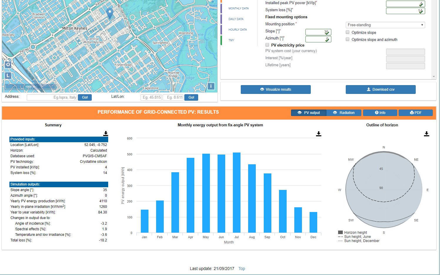
Task: Download Summary data via arrow icon
Action: click(x=106, y=134)
